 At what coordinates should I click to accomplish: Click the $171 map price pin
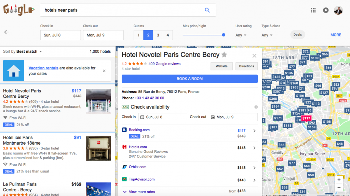click(x=278, y=118)
